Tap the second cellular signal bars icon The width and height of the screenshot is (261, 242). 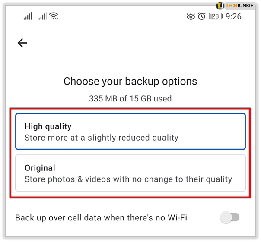(x=43, y=16)
